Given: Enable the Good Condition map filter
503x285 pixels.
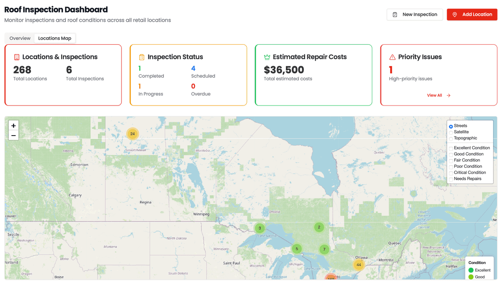Looking at the screenshot, I should 451,154.
